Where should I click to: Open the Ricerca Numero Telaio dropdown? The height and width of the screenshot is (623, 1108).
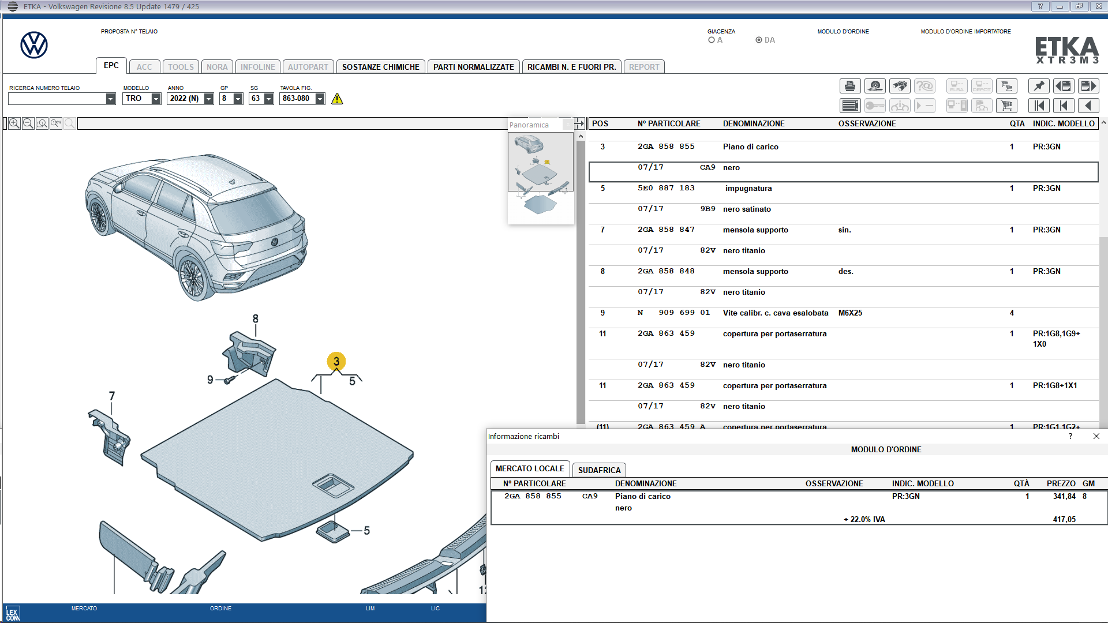pyautogui.click(x=110, y=99)
